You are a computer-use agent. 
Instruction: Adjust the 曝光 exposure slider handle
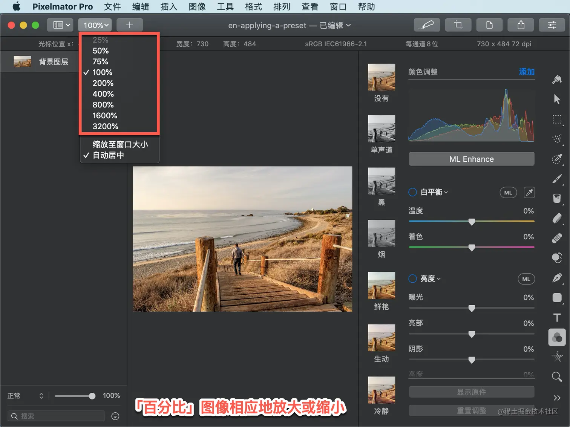pos(472,308)
